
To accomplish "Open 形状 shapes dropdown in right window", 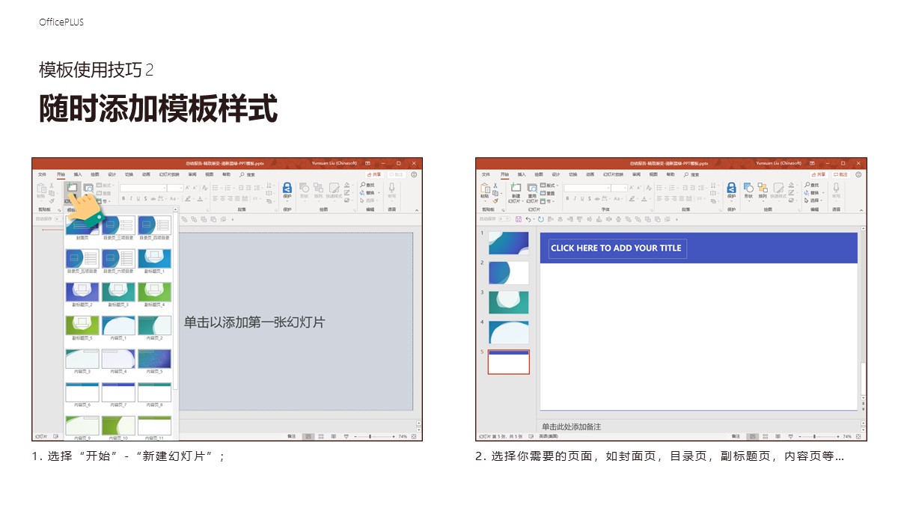I will (x=748, y=190).
